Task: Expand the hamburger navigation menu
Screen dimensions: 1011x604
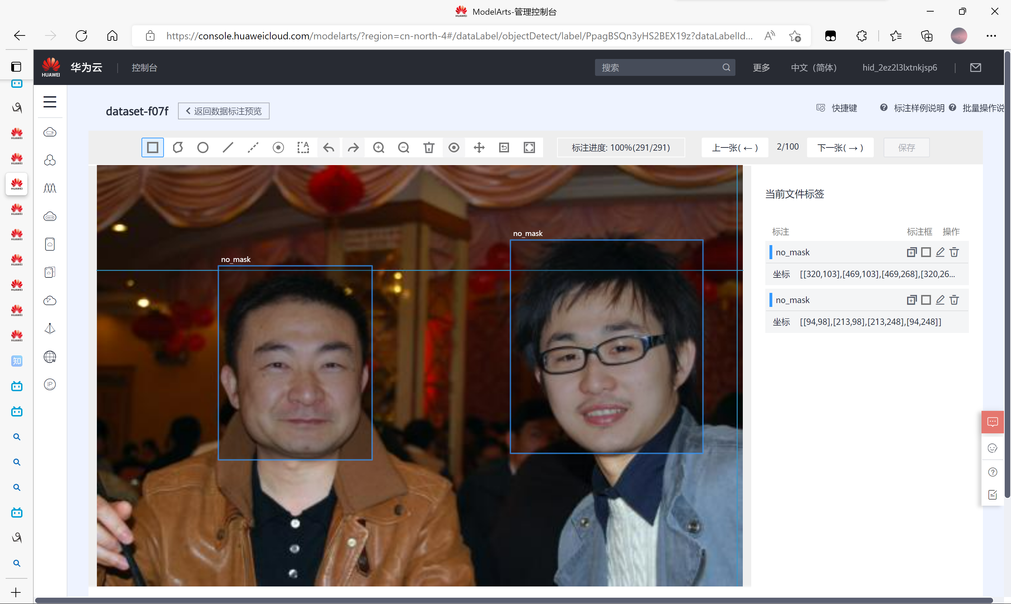Action: 49,102
